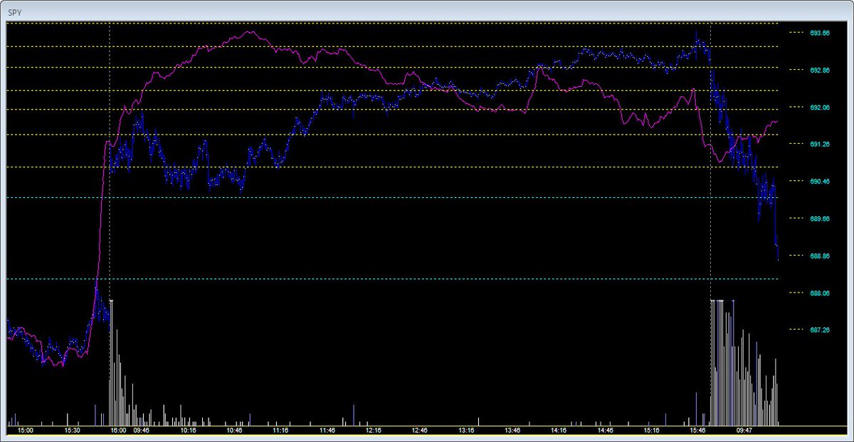Click the 12:16 time axis label

(373, 431)
